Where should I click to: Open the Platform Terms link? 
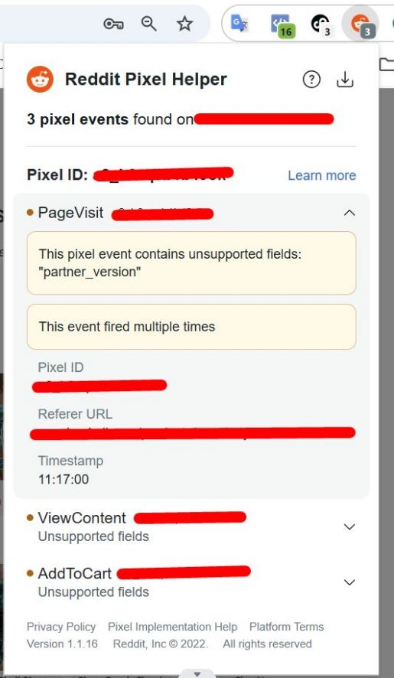pos(286,627)
